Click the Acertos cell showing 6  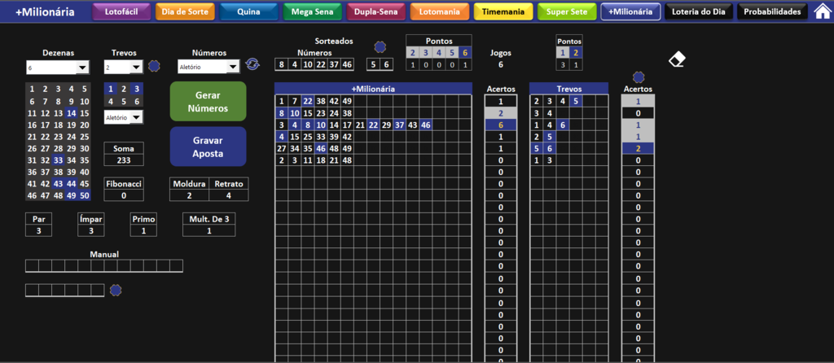pos(501,125)
